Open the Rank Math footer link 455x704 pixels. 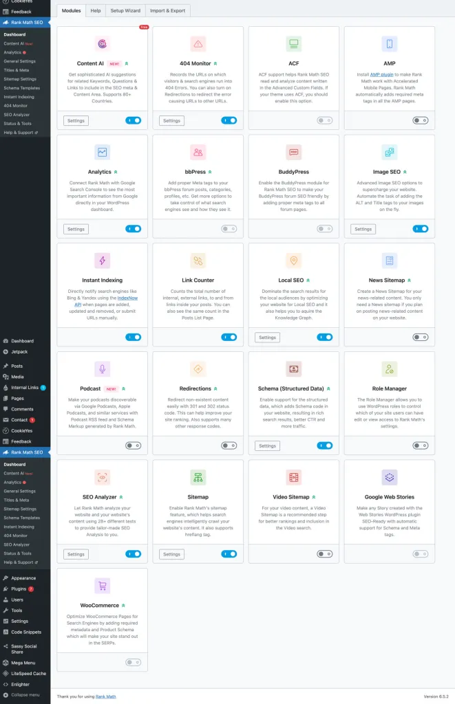pyautogui.click(x=105, y=697)
